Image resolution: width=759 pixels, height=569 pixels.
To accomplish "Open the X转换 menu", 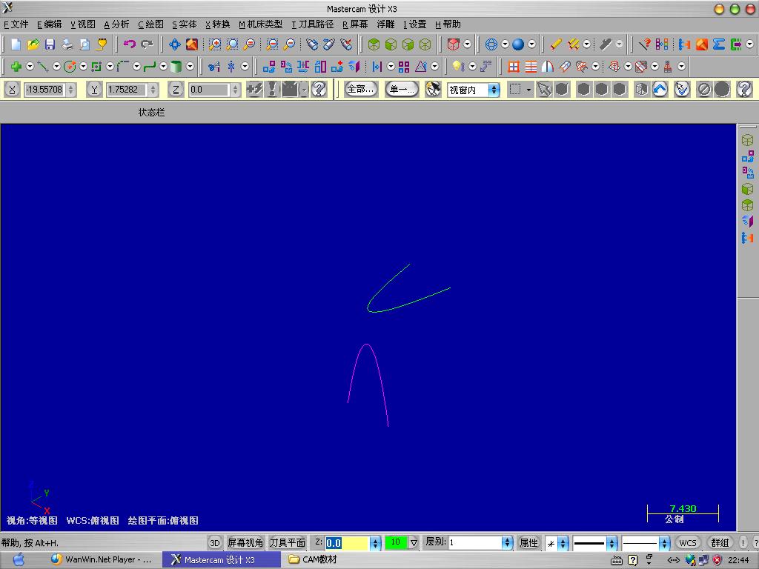I will [x=217, y=24].
